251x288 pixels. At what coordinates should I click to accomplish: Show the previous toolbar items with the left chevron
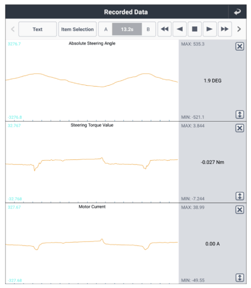click(x=13, y=29)
